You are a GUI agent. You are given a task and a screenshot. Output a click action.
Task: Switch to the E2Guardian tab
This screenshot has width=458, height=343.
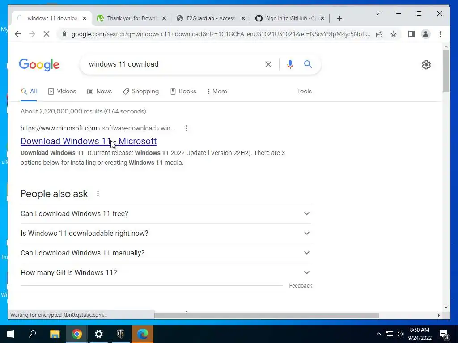click(210, 18)
